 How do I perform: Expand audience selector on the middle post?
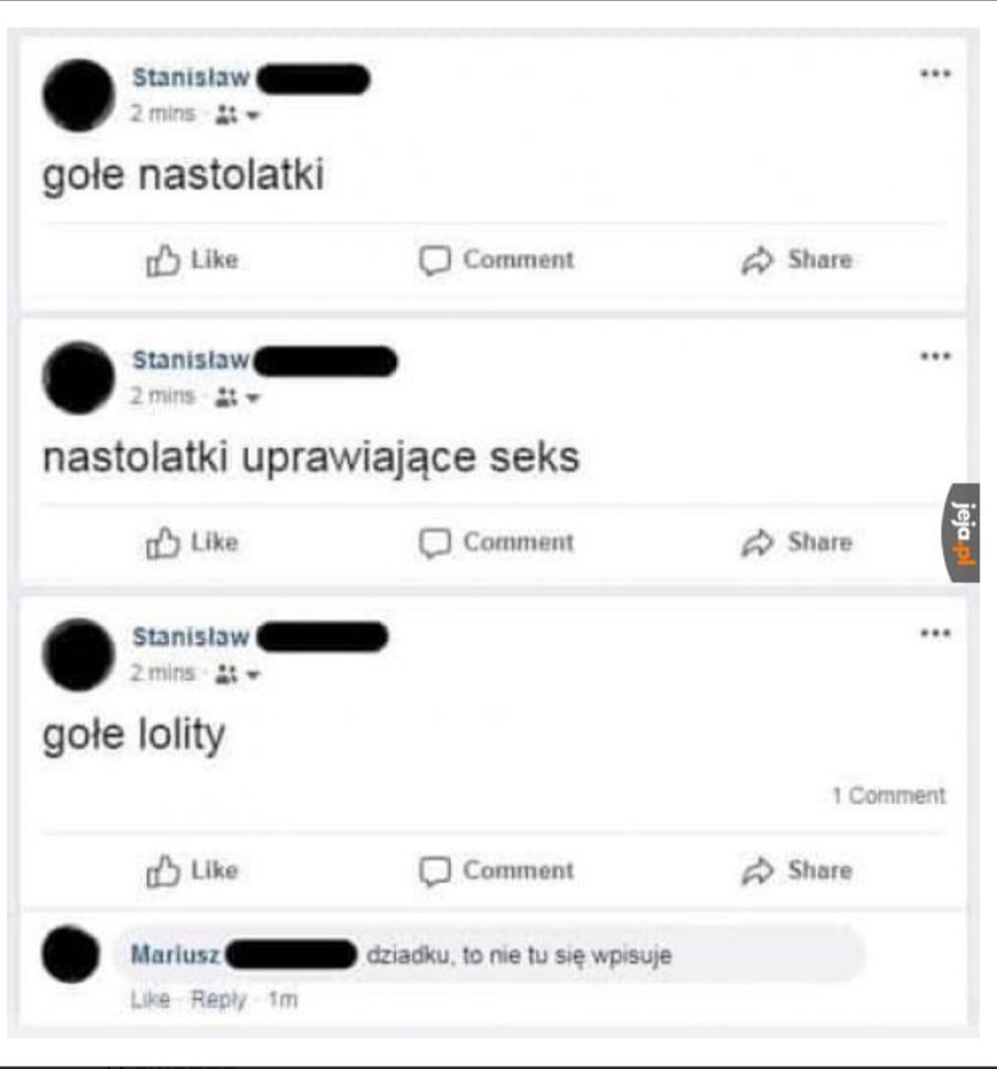(x=237, y=397)
